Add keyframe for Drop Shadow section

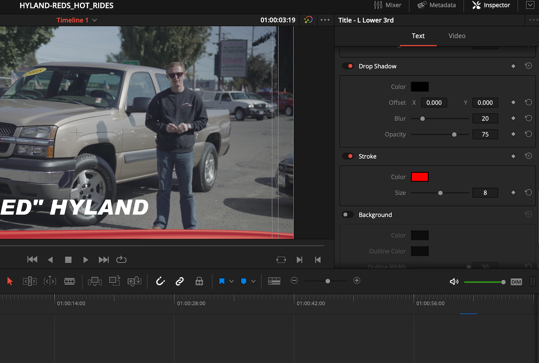pos(513,66)
